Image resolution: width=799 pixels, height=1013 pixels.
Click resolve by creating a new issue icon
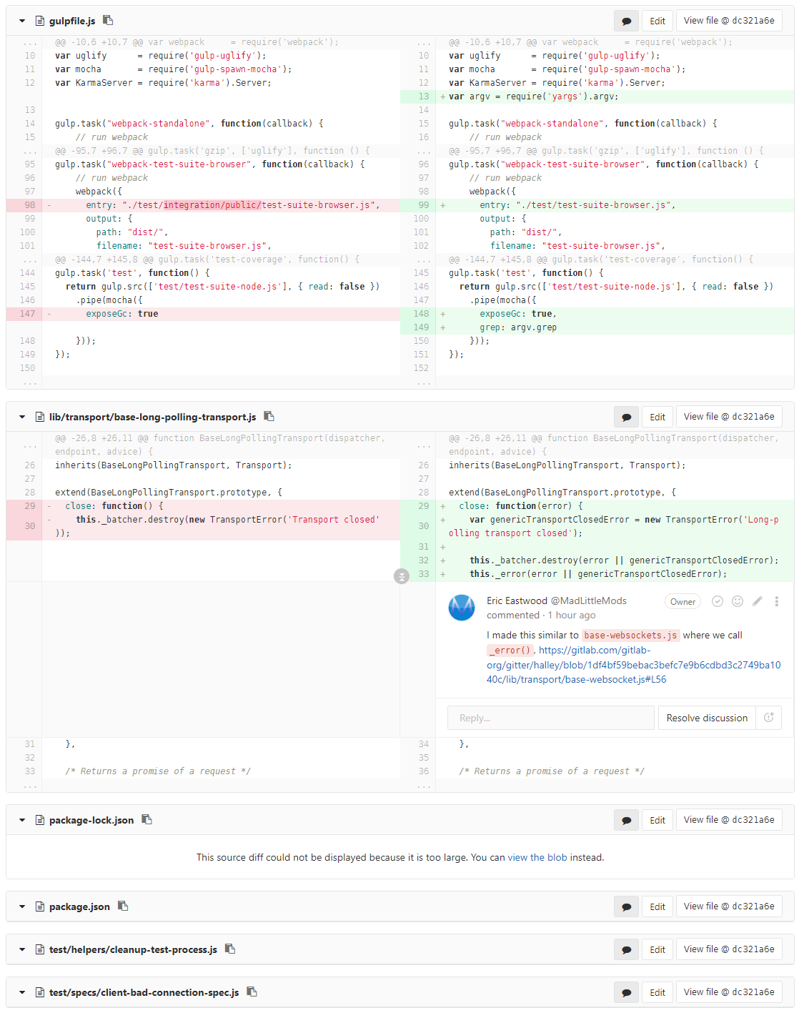coord(769,718)
